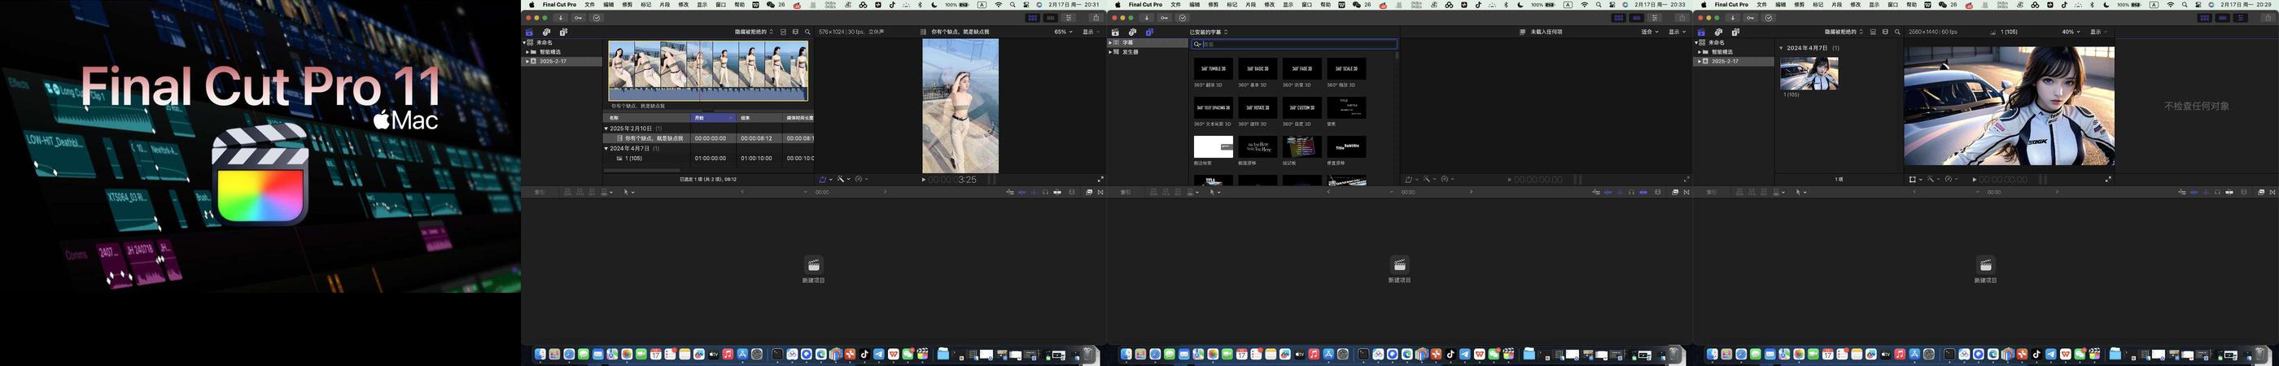Show background tasks checkmark icon in clip-list window

tap(597, 18)
